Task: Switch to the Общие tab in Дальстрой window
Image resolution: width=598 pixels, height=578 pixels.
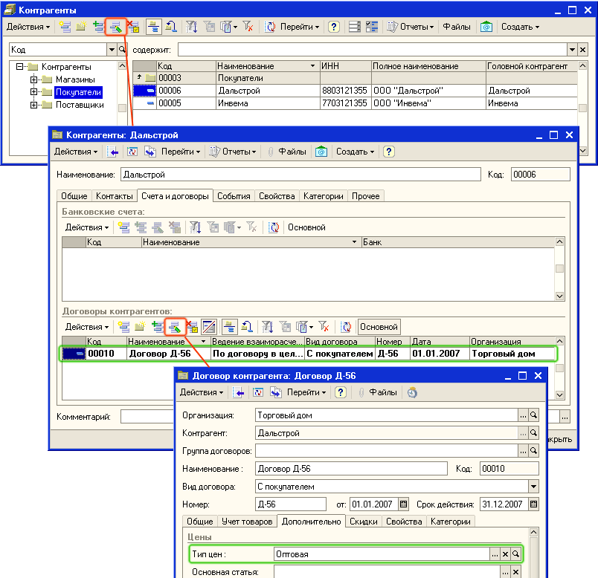Action: tap(74, 196)
